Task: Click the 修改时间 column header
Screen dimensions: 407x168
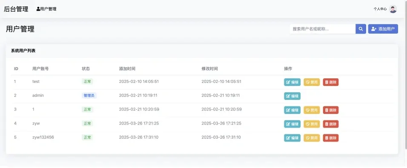Action: click(x=210, y=69)
